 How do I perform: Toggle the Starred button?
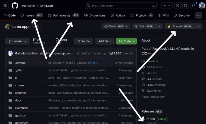pyautogui.click(x=180, y=26)
